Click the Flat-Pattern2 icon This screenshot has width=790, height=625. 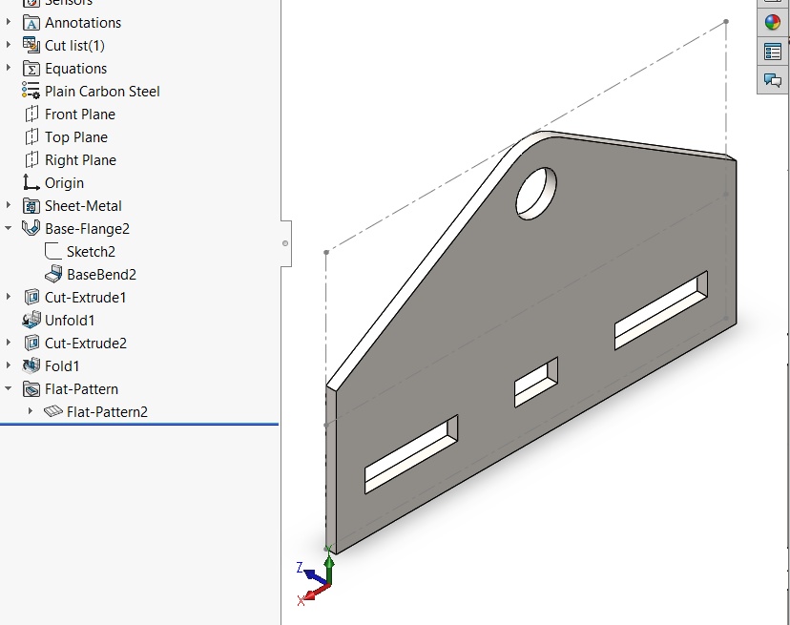[x=52, y=412]
